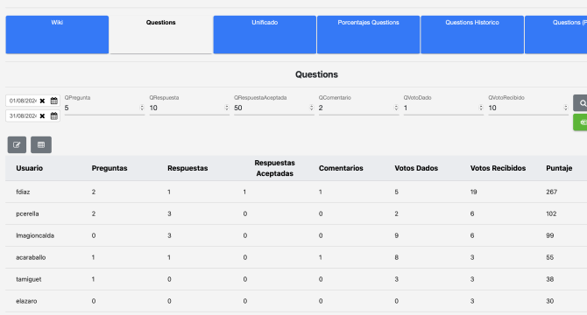Clear the 31/08 end date
Screen dimensions: 587x315
[42, 115]
